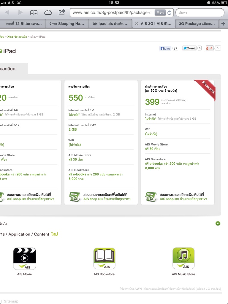Click shop icon in 550 package card

[x=75, y=197]
